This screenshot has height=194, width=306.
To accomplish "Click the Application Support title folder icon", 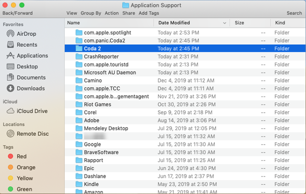I will (x=126, y=5).
